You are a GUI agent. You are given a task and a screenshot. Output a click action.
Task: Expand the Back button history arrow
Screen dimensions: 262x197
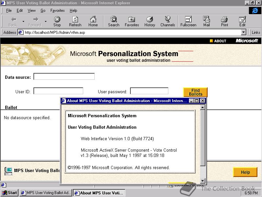[23, 21]
